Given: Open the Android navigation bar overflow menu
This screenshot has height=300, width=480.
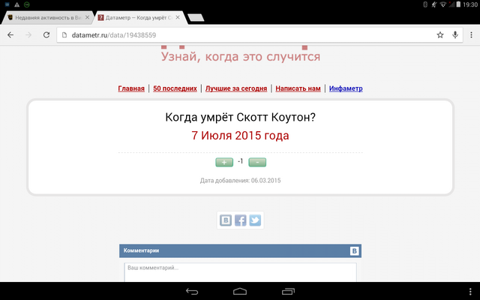Looking at the screenshot, I should pyautogui.click(x=470, y=292).
